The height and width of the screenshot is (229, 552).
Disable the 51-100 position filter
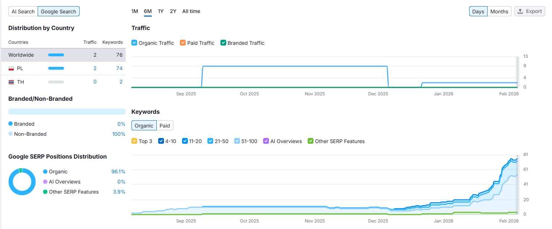(237, 141)
